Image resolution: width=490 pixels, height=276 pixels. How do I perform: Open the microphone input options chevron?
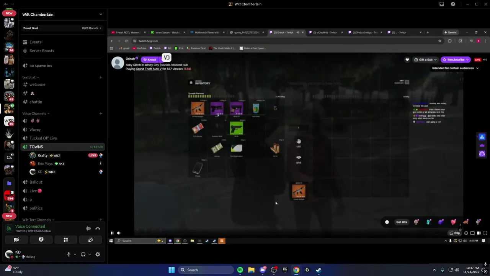(75, 254)
